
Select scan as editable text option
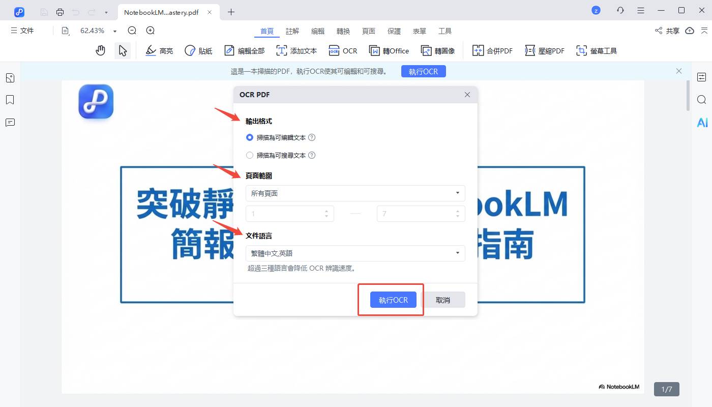[x=249, y=137]
